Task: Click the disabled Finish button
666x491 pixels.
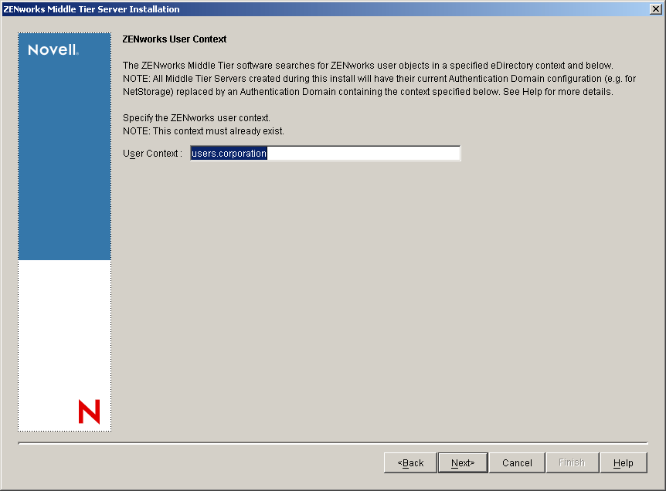Action: coord(572,462)
